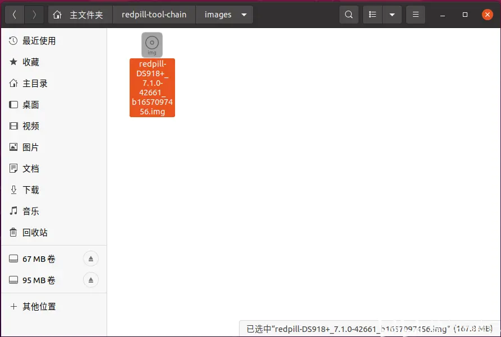The height and width of the screenshot is (337, 501).
Task: Expand the images breadcrumb dropdown arrow
Action: coord(243,15)
